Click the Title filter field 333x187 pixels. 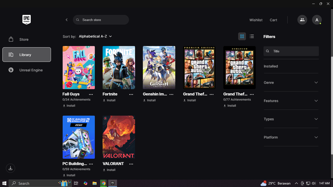click(291, 51)
